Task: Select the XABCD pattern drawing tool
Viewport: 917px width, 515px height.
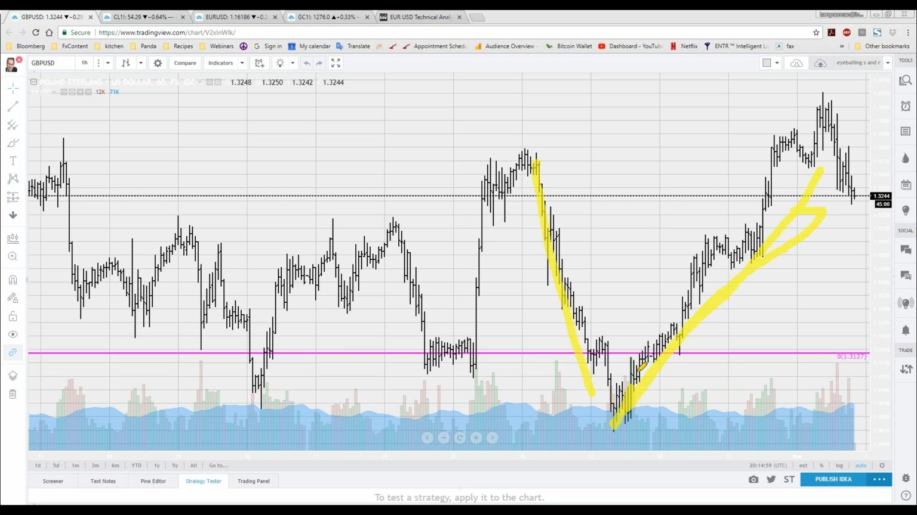Action: pyautogui.click(x=13, y=178)
